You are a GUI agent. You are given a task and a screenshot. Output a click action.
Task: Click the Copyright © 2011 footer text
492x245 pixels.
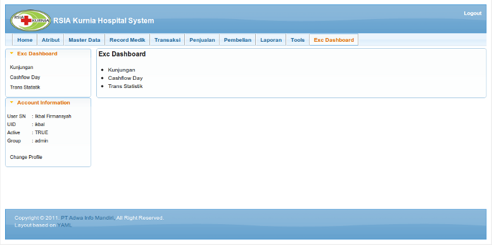[x=37, y=218]
